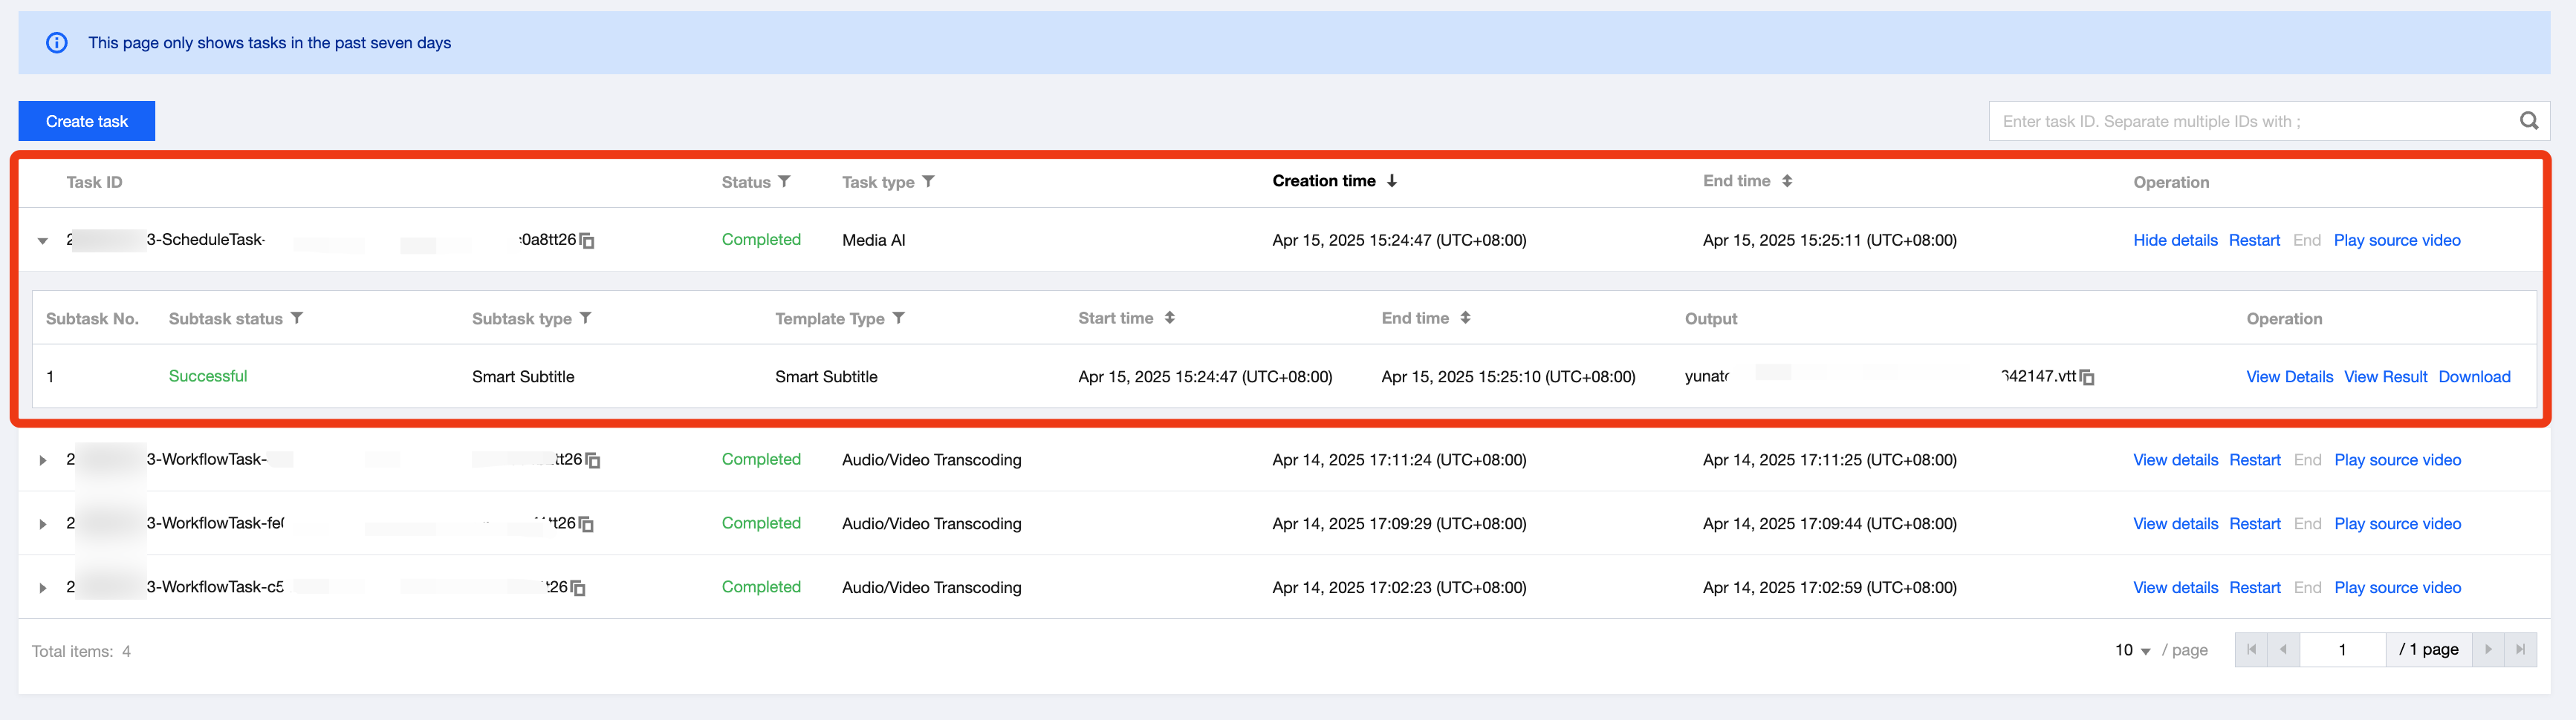Open the 10 per page dropdown

tap(2132, 650)
